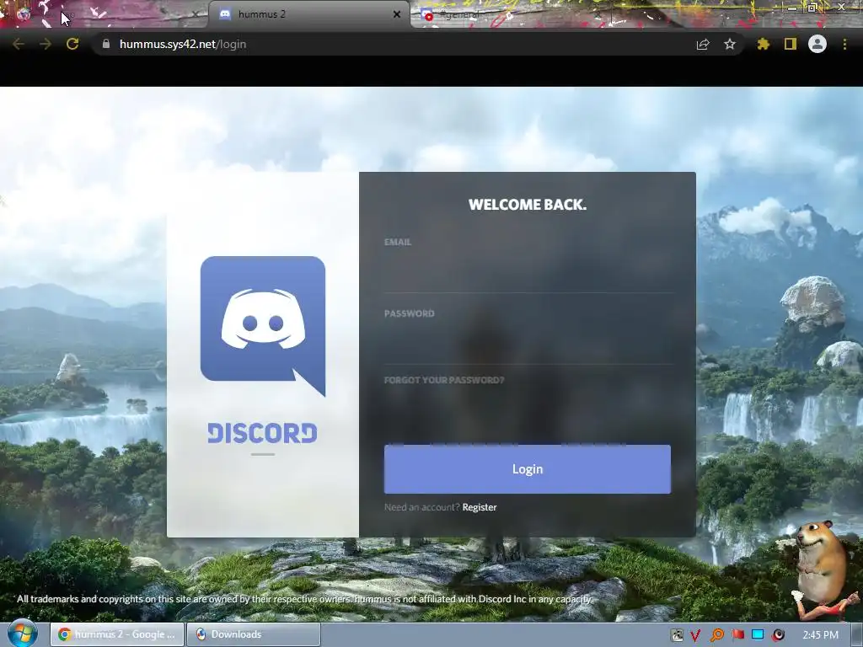
Task: Open the extensions puzzle icon
Action: point(763,44)
